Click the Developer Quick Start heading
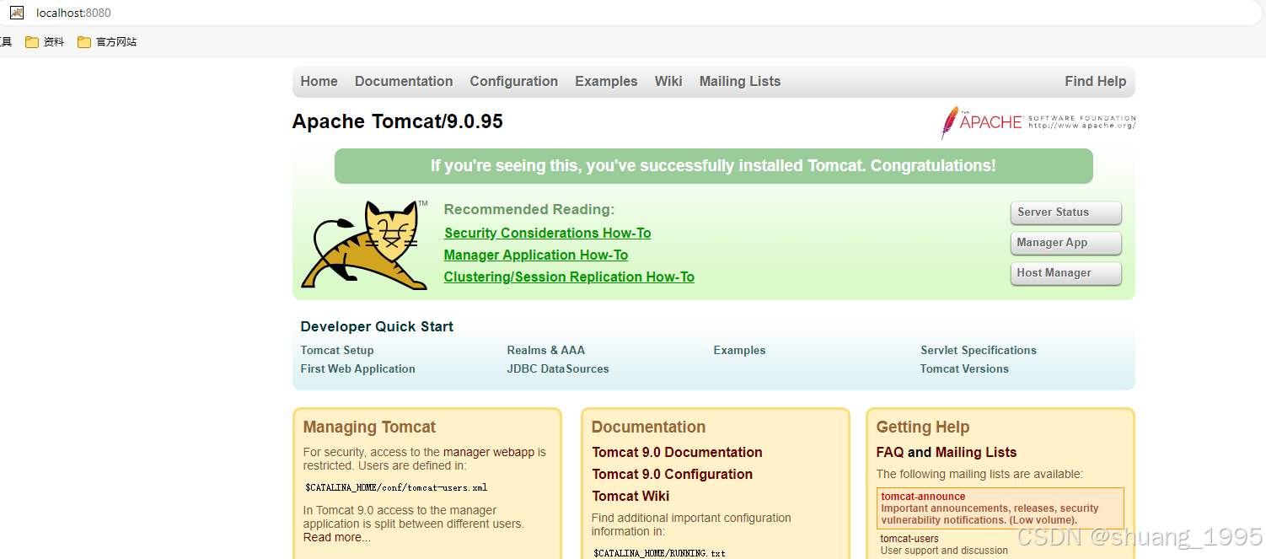The width and height of the screenshot is (1266, 559). (377, 326)
